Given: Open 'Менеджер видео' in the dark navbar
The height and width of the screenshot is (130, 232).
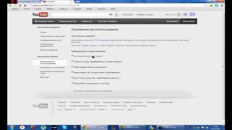Looking at the screenshot, I should coord(44,21).
